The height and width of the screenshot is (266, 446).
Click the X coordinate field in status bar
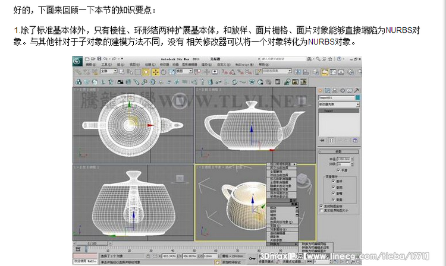(x=170, y=256)
